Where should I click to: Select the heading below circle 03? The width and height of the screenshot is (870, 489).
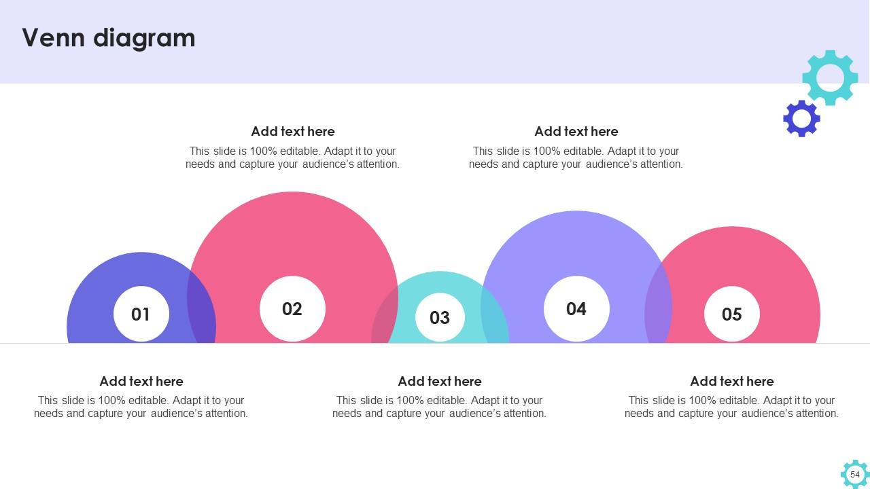(x=440, y=381)
